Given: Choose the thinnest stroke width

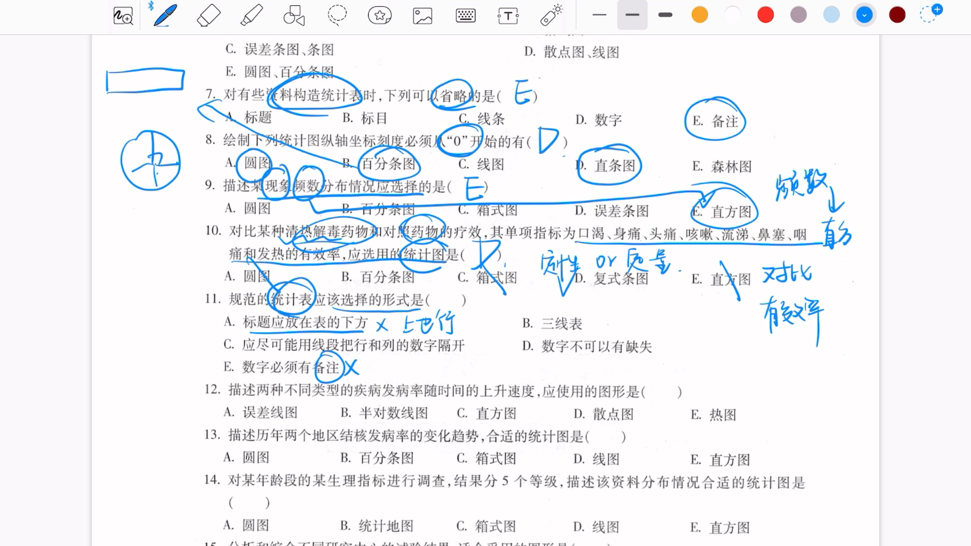Looking at the screenshot, I should [599, 15].
